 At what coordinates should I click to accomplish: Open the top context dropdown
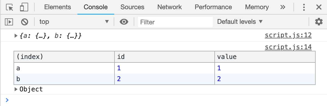pyautogui.click(x=74, y=22)
